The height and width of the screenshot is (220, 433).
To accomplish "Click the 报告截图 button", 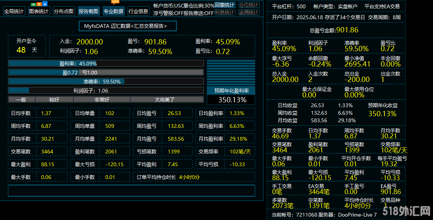I will pos(89,11).
